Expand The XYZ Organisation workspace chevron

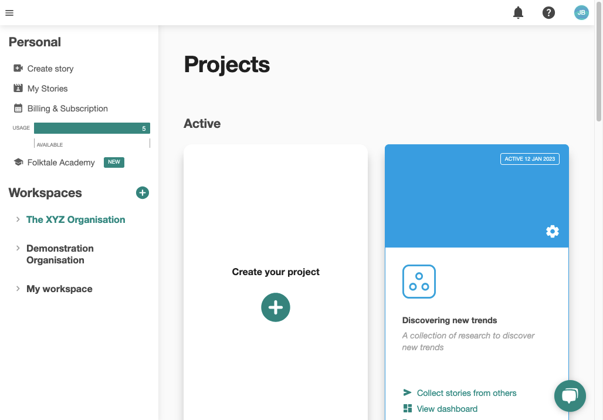pyautogui.click(x=18, y=219)
